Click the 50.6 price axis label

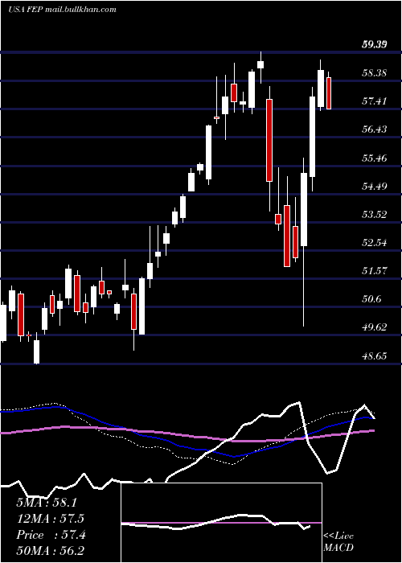(x=371, y=299)
